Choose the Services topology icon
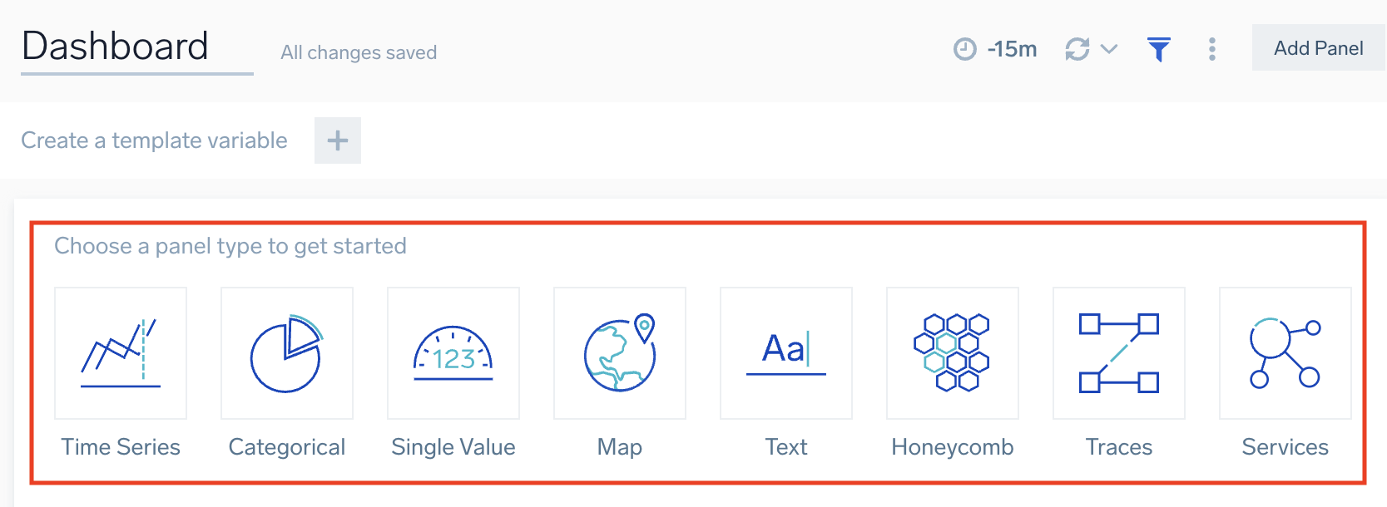The width and height of the screenshot is (1387, 507). (1285, 353)
